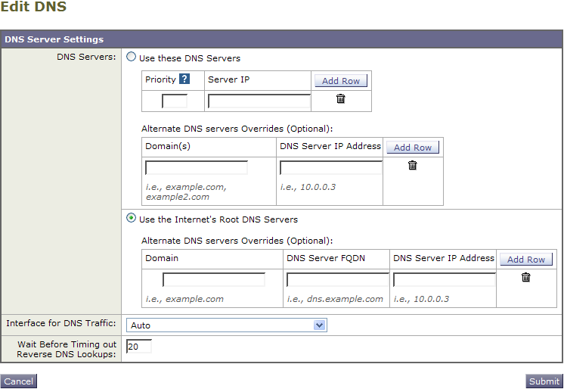Image resolution: width=564 pixels, height=389 pixels.
Task: Open the Interface for DNS Traffic dropdown
Action: click(x=226, y=325)
